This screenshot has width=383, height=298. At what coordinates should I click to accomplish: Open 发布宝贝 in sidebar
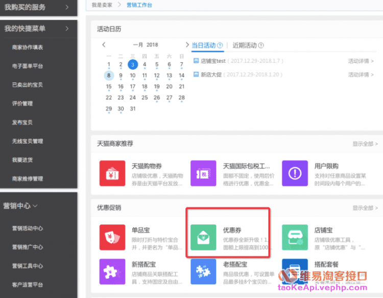[22, 122]
